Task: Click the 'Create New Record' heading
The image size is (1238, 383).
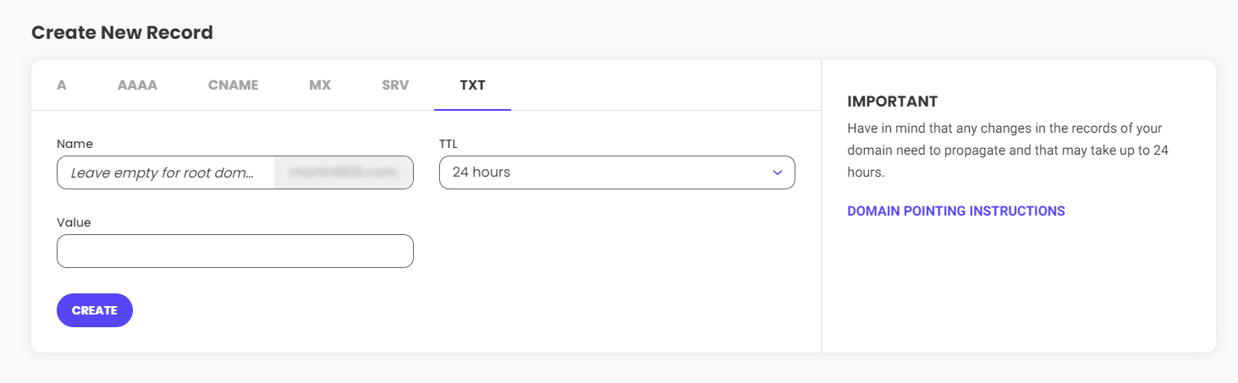Action: point(122,33)
